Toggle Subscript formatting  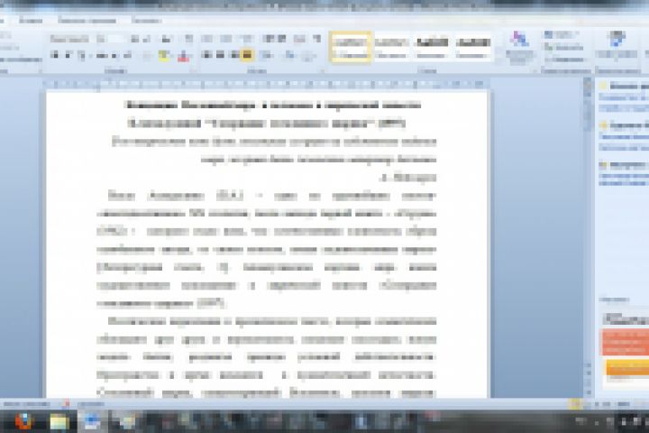tap(114, 55)
